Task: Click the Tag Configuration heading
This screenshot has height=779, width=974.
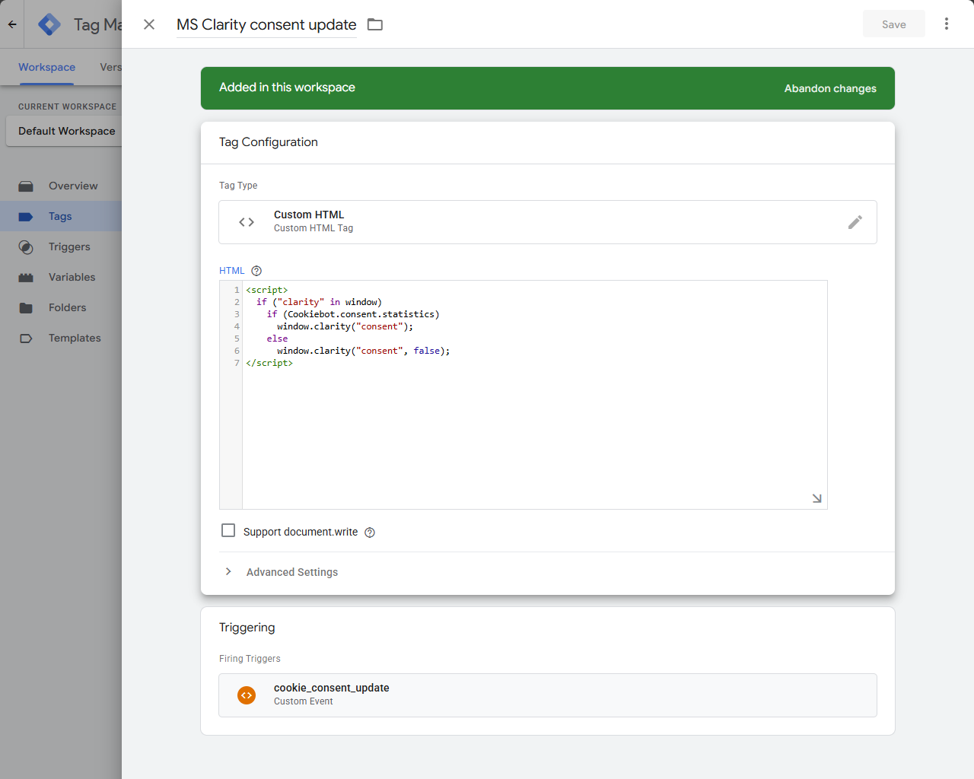Action: (x=269, y=141)
